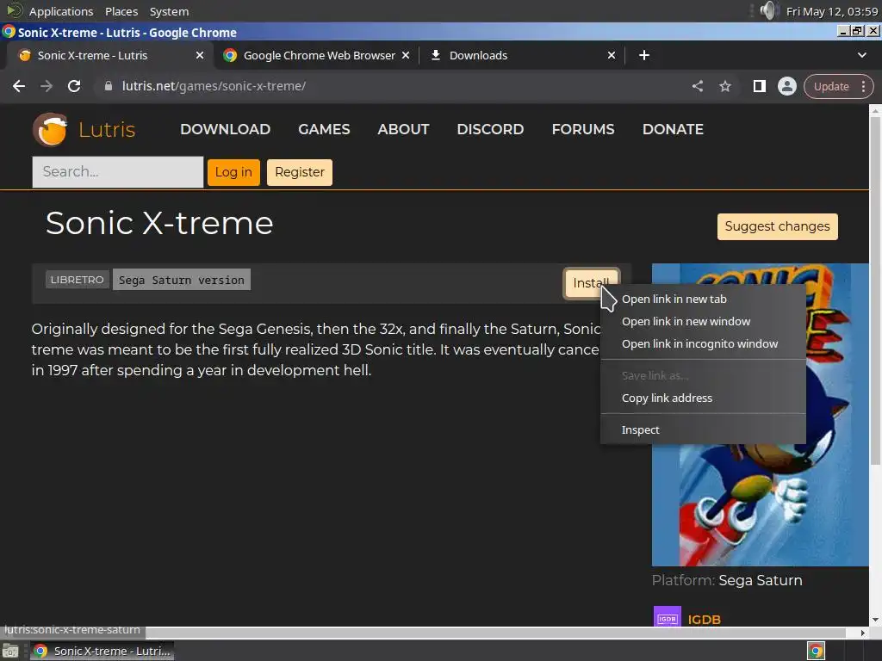Image resolution: width=882 pixels, height=661 pixels.
Task: Click the Update button in Chrome toolbar
Action: [x=831, y=86]
